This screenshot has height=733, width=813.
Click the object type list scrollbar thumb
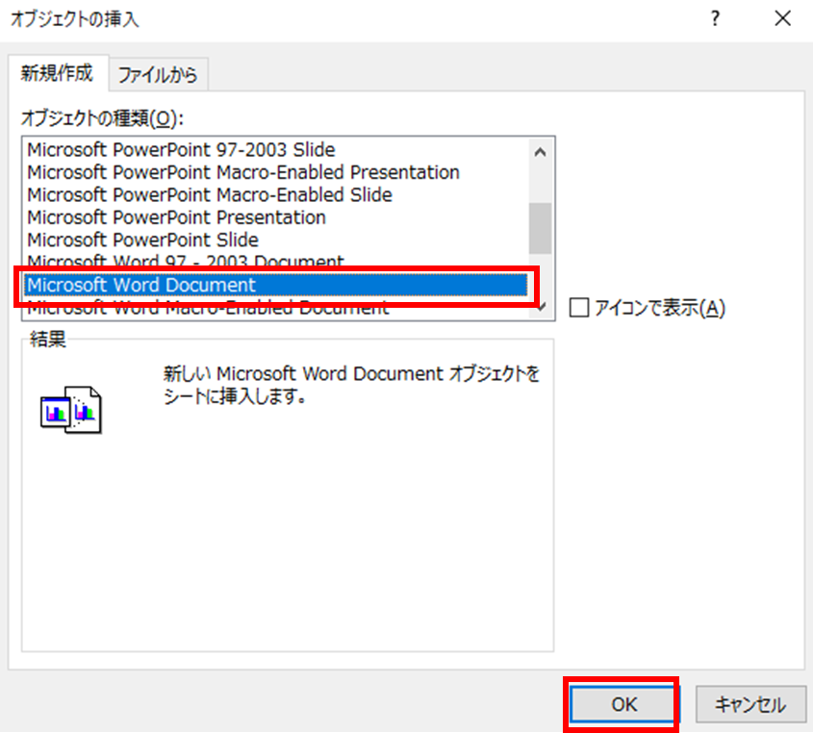tap(541, 228)
